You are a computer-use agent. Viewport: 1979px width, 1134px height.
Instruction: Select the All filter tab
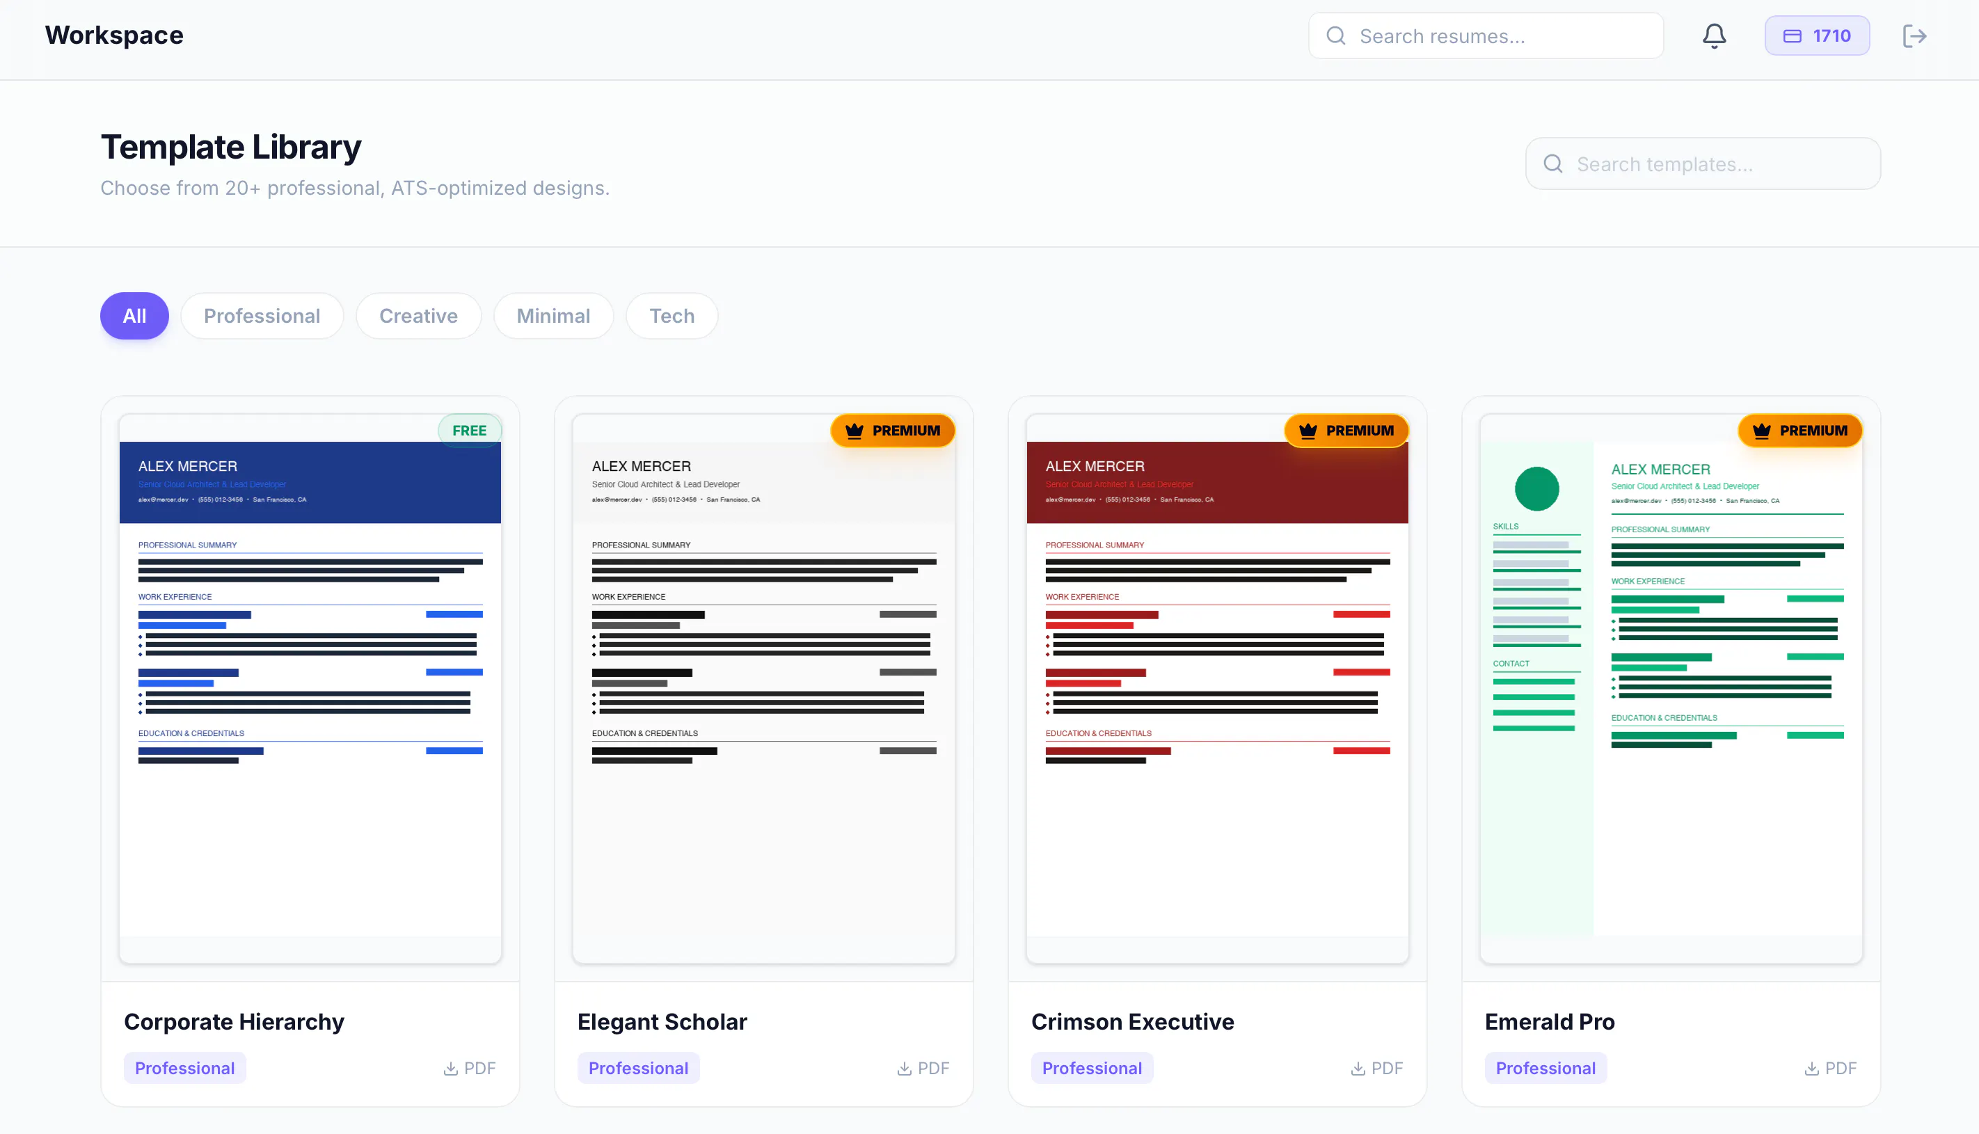point(134,315)
